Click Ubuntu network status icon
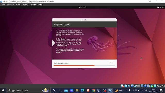This screenshot has height=93, width=165. 158,7
